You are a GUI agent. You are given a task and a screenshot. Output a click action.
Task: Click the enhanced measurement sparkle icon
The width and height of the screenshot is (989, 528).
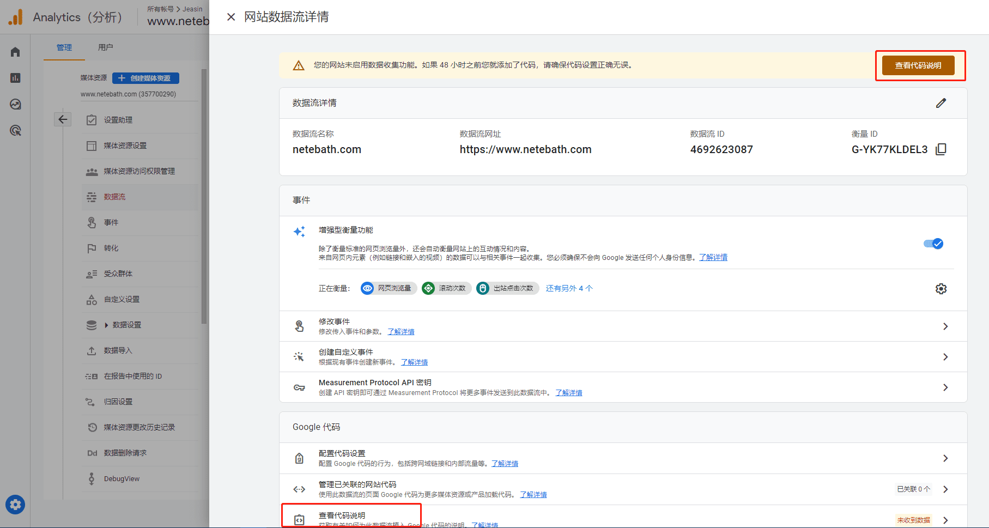(x=299, y=232)
